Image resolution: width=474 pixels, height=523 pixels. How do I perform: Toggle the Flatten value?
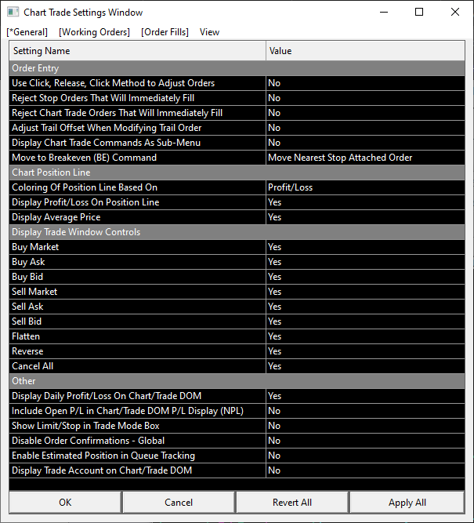click(x=365, y=336)
